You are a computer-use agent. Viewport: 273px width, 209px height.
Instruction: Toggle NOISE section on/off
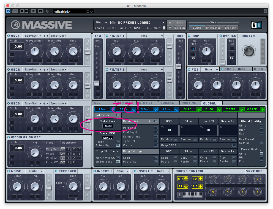coord(9,171)
